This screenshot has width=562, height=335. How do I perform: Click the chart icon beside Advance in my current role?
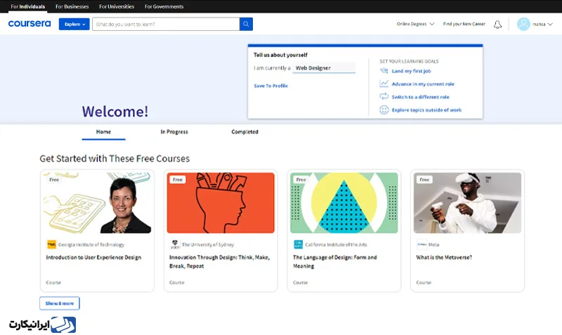tap(384, 84)
